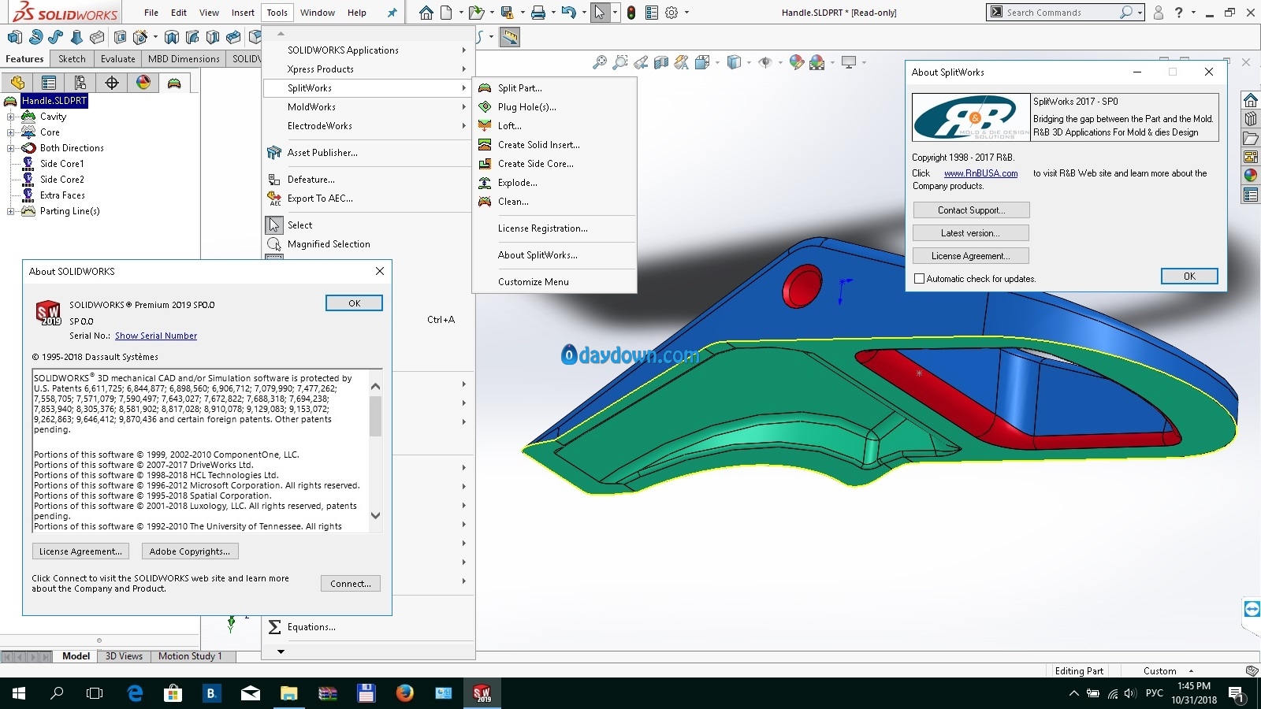
Task: Click the Undo arrow icon
Action: [568, 13]
